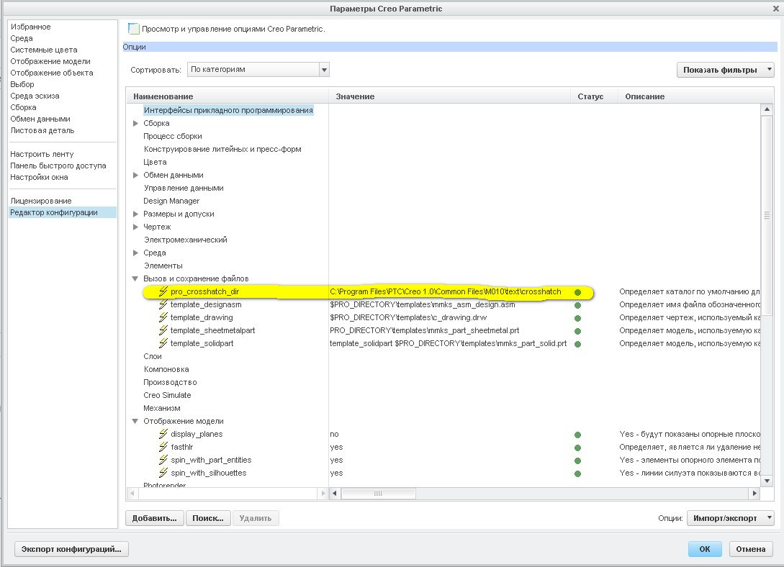Open Отображение объекта settings page

[x=52, y=73]
